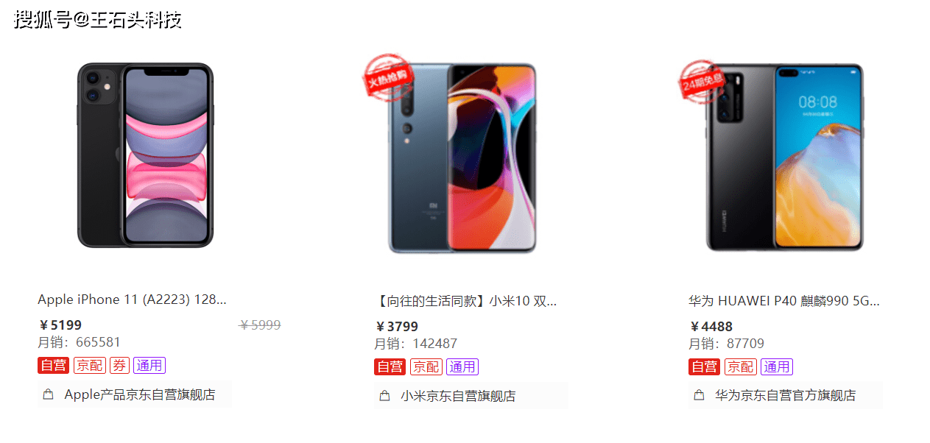Image resolution: width=930 pixels, height=443 pixels.
Task: Click the shop bag icon beside 小米京东自营旗舰店
Action: pos(384,396)
